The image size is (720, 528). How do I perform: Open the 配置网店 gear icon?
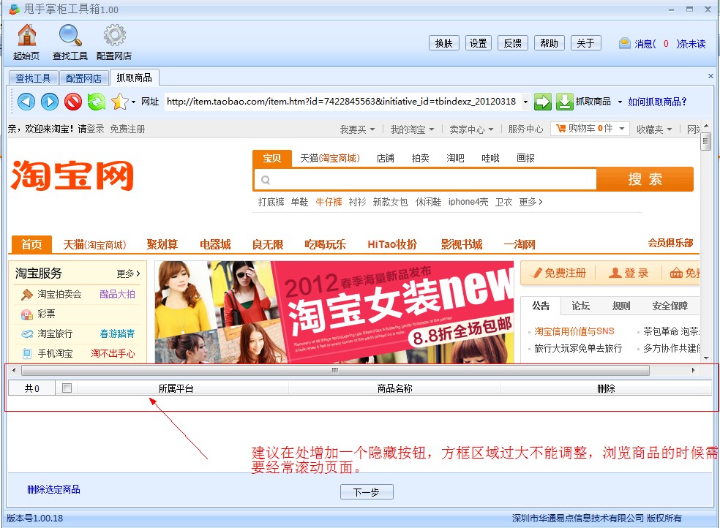tap(114, 35)
